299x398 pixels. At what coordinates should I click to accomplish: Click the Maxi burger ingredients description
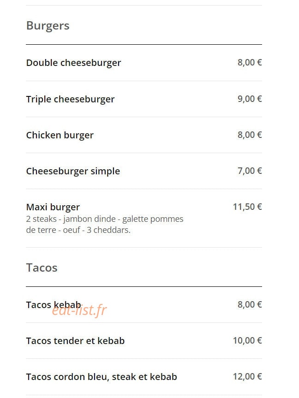tap(105, 225)
